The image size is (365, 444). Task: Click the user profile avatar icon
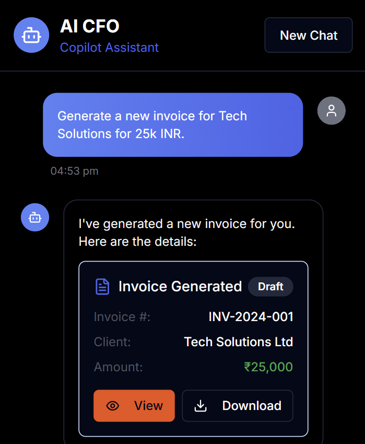(x=332, y=111)
